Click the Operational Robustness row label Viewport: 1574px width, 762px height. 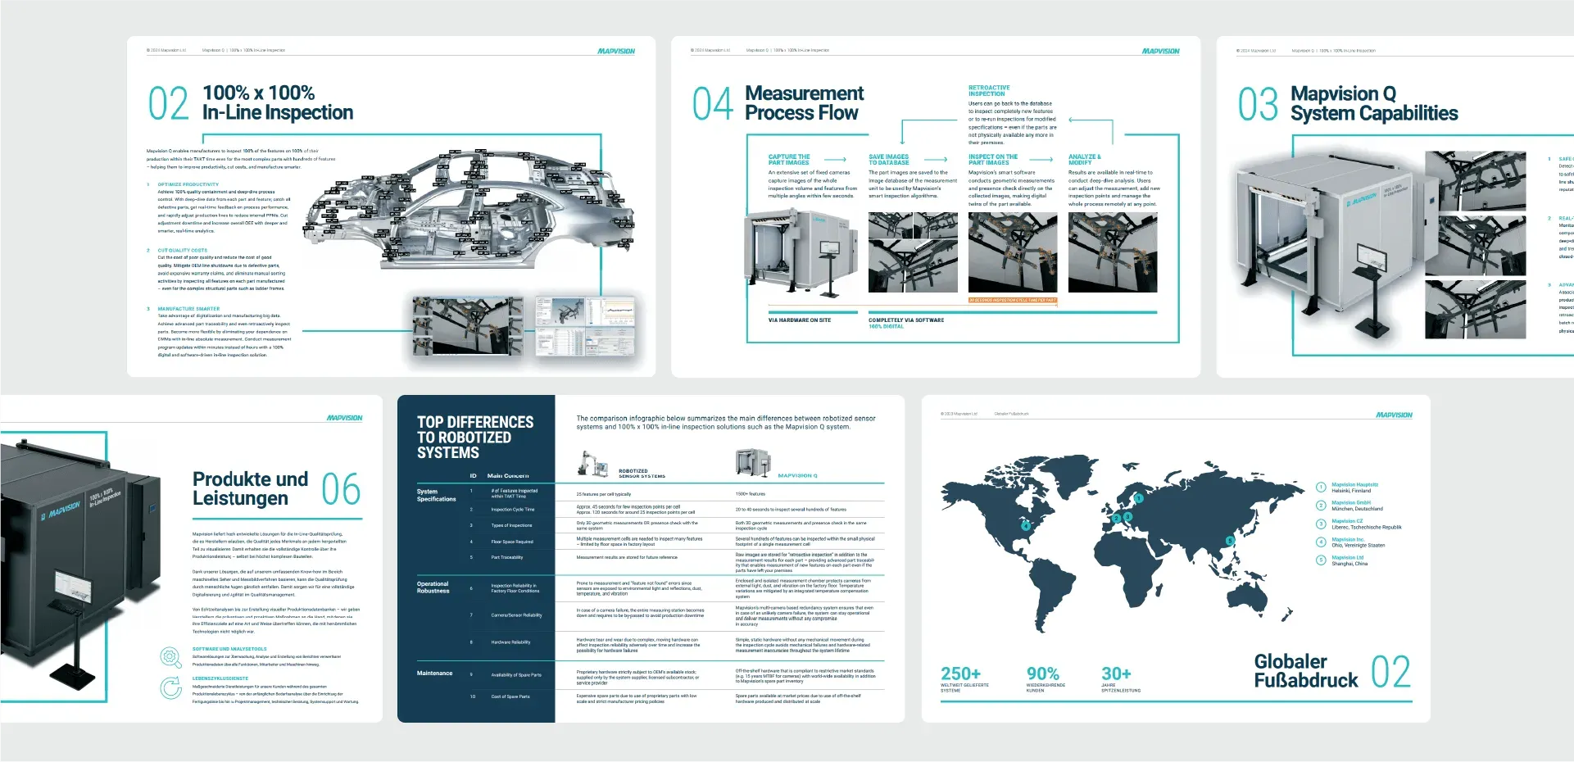[433, 587]
